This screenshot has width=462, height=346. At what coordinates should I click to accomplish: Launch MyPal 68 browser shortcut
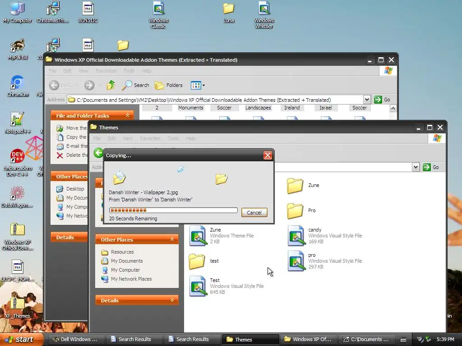(18, 49)
